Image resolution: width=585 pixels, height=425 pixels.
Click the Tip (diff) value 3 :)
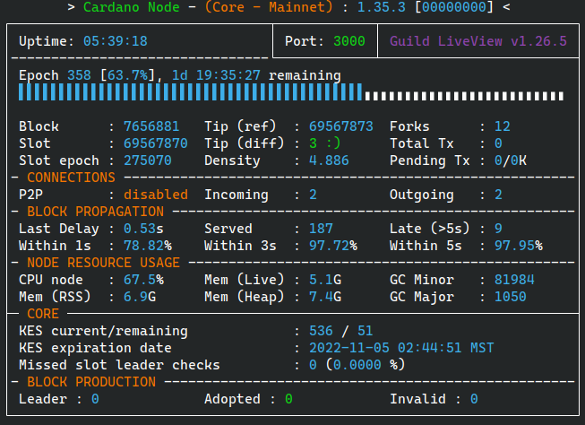(324, 143)
